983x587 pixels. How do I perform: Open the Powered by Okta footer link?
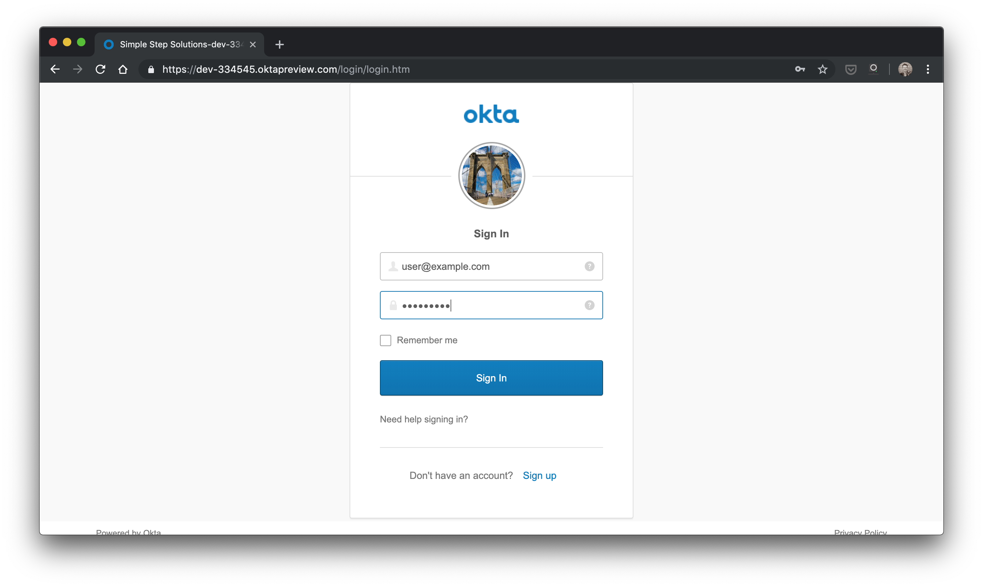[x=129, y=532]
